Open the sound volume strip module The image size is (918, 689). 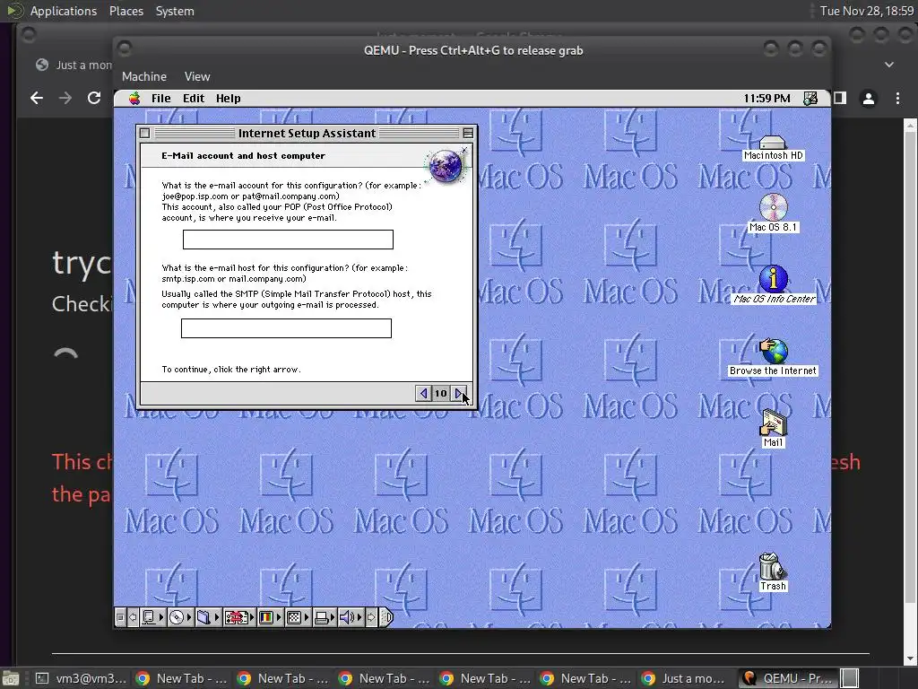(x=351, y=617)
